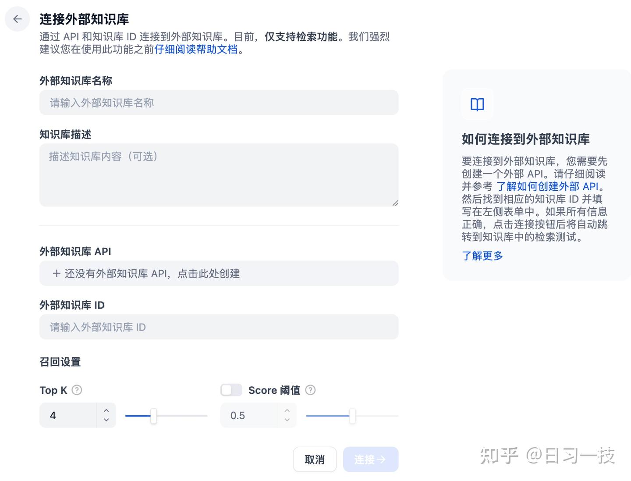631x481 pixels.
Task: Click Score value decrement arrow
Action: (x=287, y=420)
